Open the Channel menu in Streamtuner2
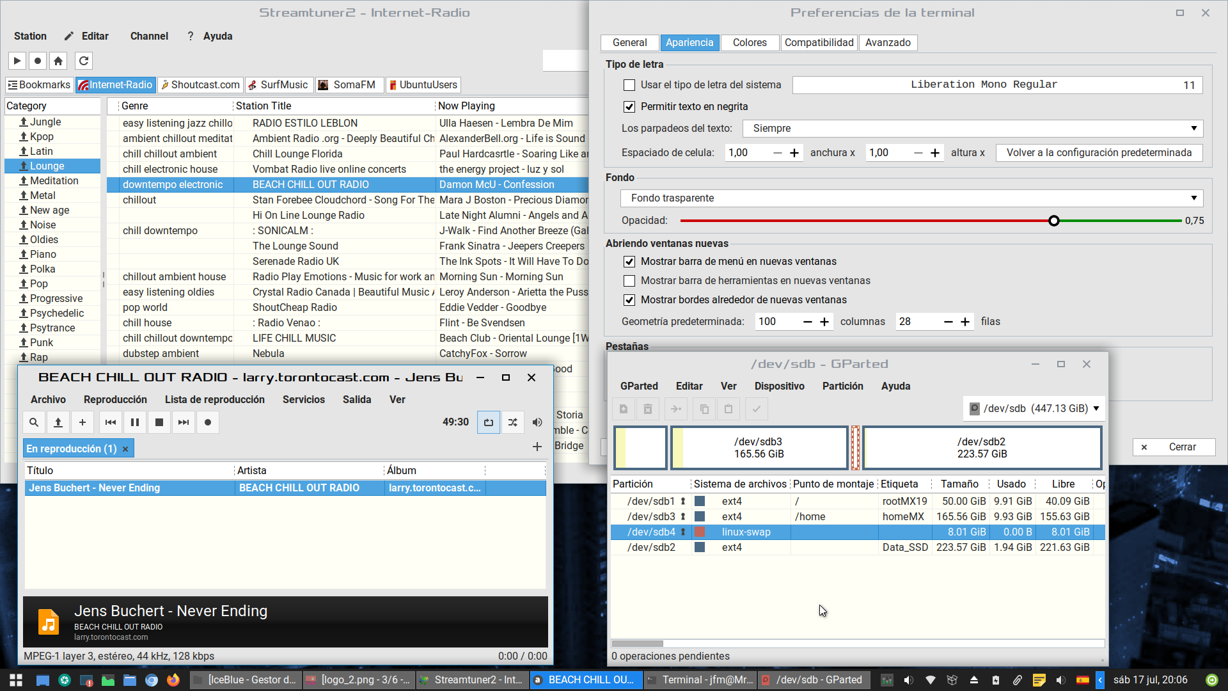The width and height of the screenshot is (1228, 691). click(x=149, y=36)
